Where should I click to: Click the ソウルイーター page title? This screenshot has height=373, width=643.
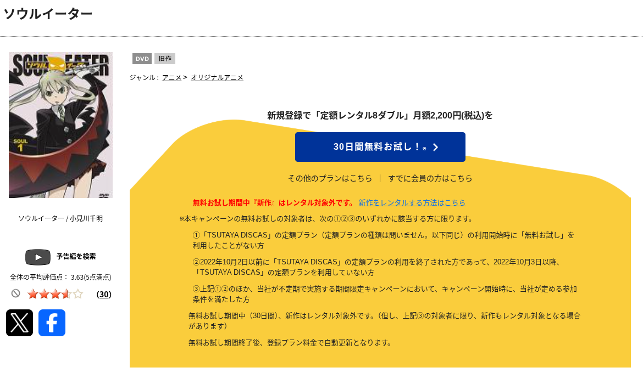pyautogui.click(x=48, y=14)
